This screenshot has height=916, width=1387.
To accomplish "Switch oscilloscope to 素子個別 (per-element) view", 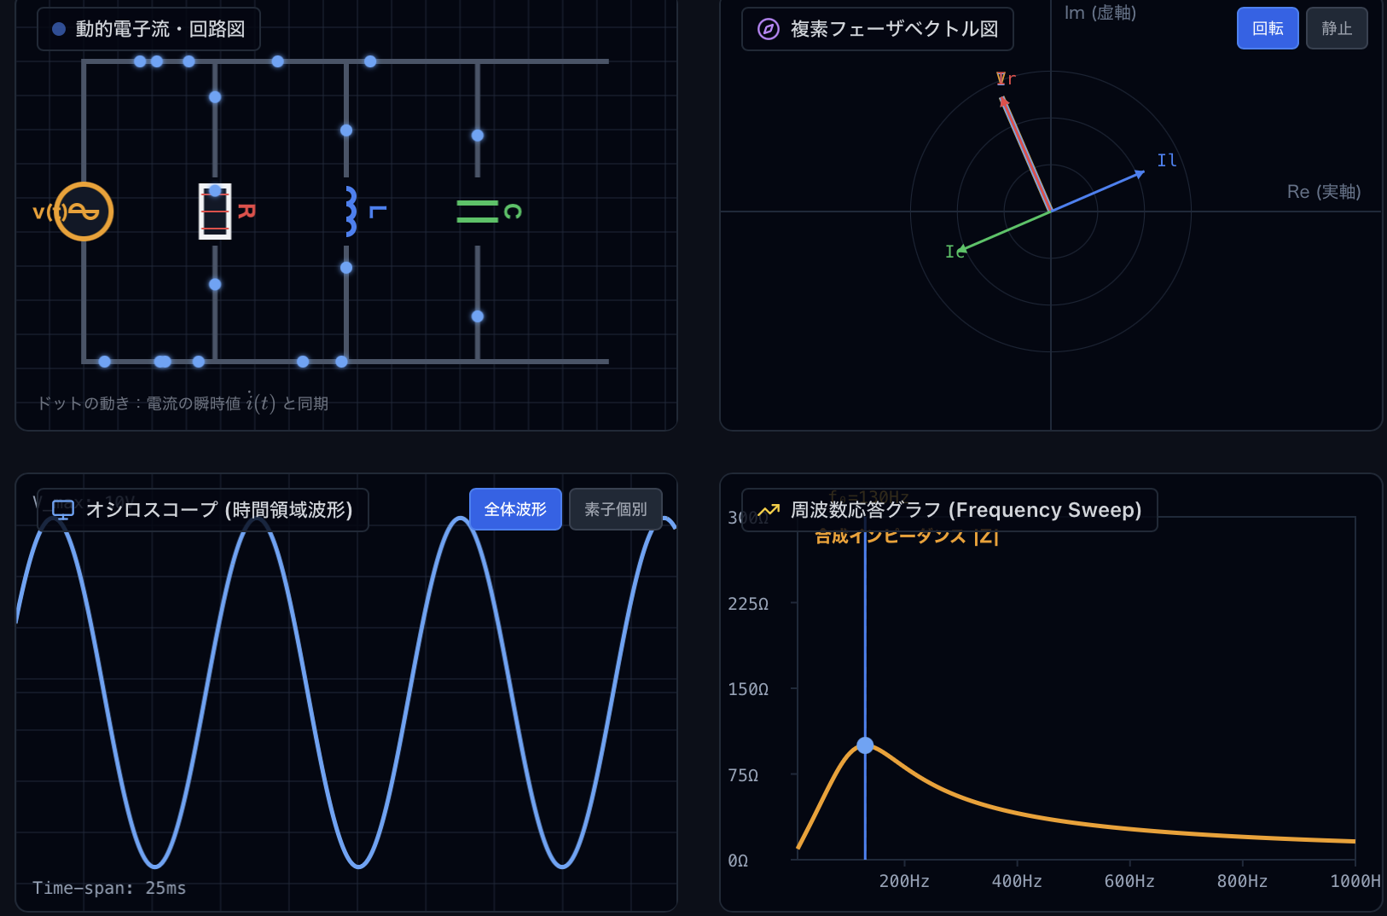I will click(x=616, y=509).
